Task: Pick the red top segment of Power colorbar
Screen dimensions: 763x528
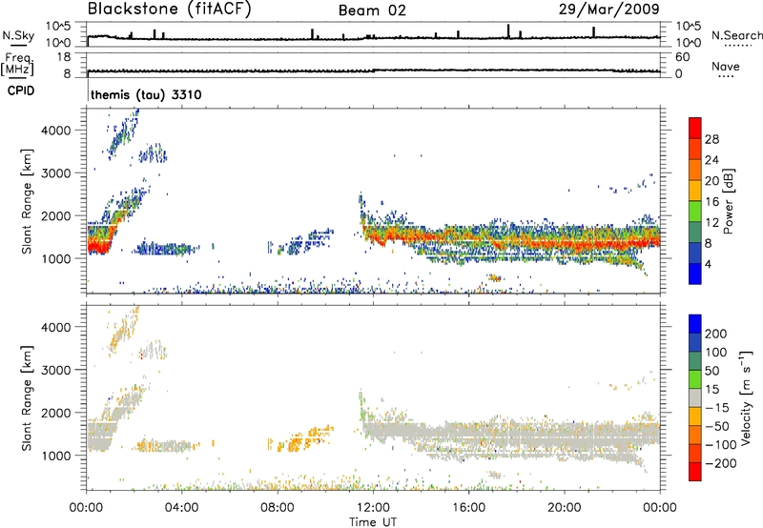Action: pyautogui.click(x=695, y=128)
